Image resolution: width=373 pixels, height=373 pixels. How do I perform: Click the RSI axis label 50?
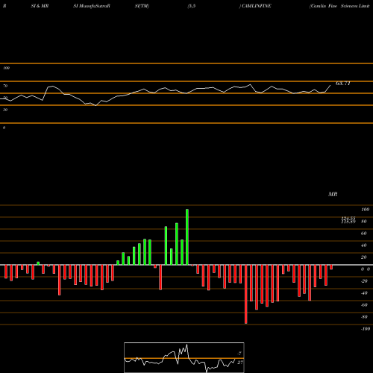point(5,98)
